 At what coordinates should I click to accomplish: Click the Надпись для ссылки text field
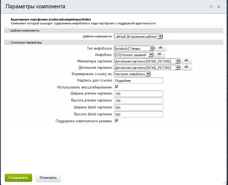click(x=139, y=81)
